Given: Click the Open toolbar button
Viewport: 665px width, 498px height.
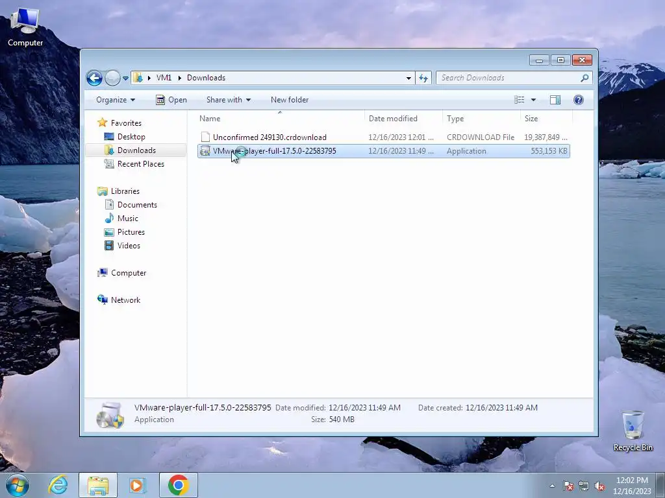Looking at the screenshot, I should tap(171, 100).
